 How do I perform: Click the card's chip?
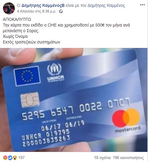click(x=30, y=100)
